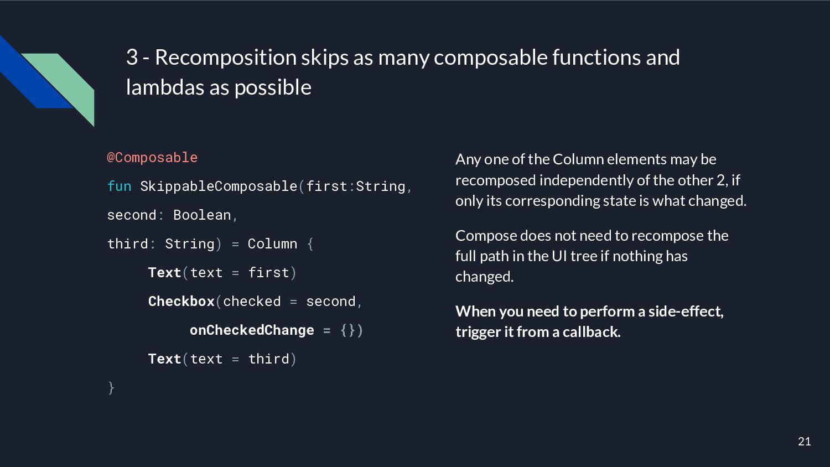Click the Text(text = third) code line
This screenshot has height=467, width=830.
(x=222, y=359)
